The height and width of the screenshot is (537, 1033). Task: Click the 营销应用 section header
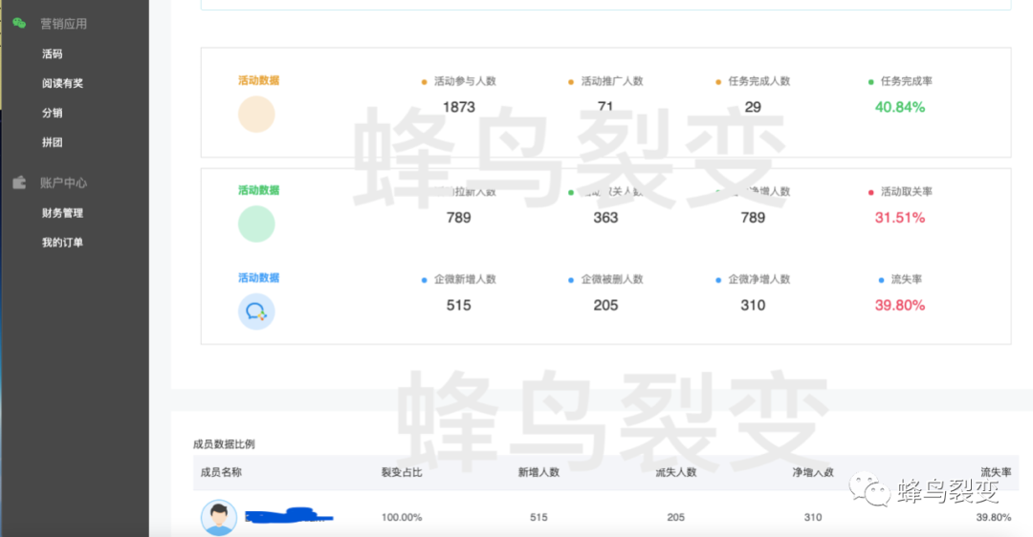(63, 24)
